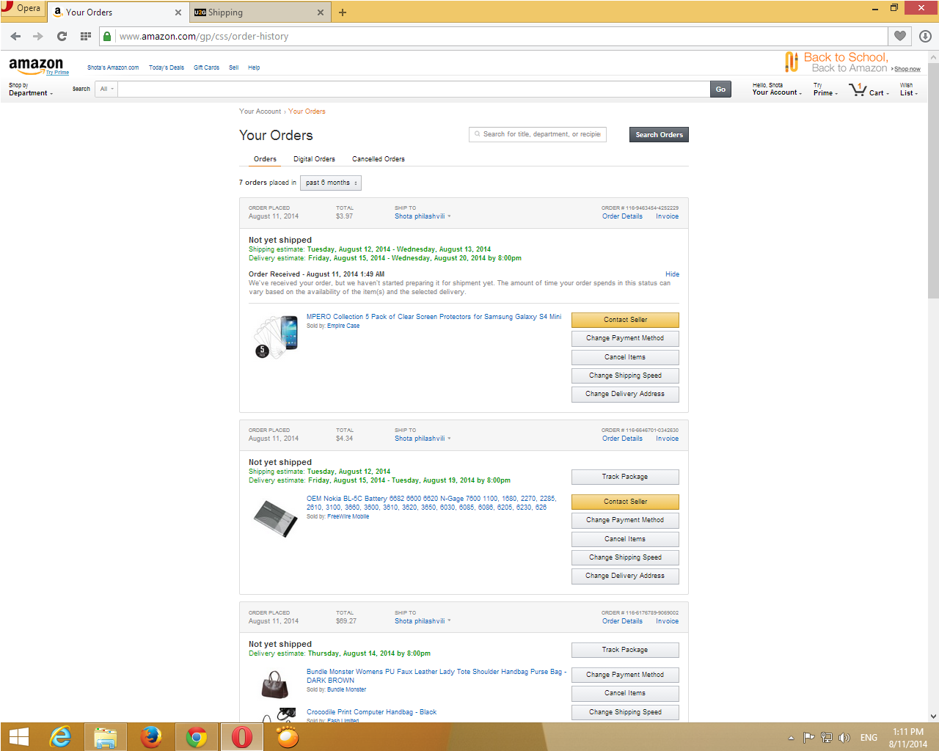Cancel Items in the MPERO order
939x751 pixels.
tap(625, 357)
